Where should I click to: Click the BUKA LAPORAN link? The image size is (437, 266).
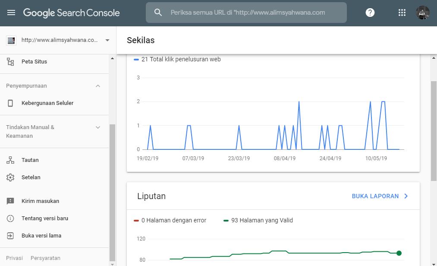click(x=380, y=196)
